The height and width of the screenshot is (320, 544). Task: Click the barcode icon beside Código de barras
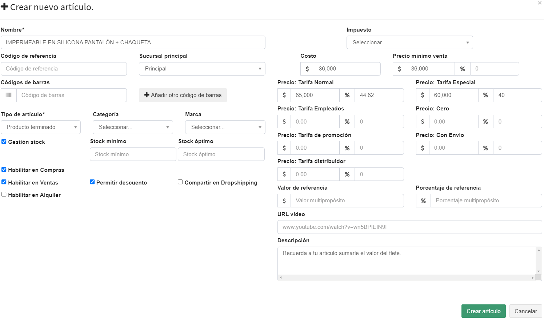tap(9, 95)
